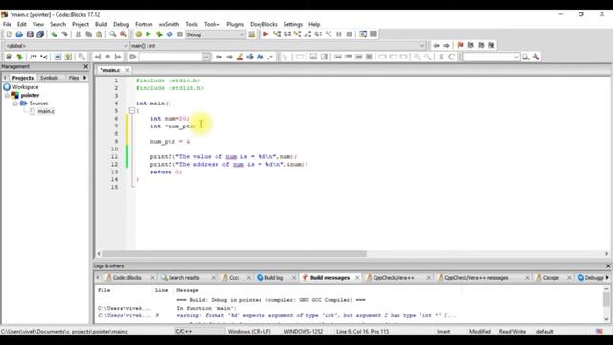
Task: Collapse the Sources folder node
Action: [15, 103]
